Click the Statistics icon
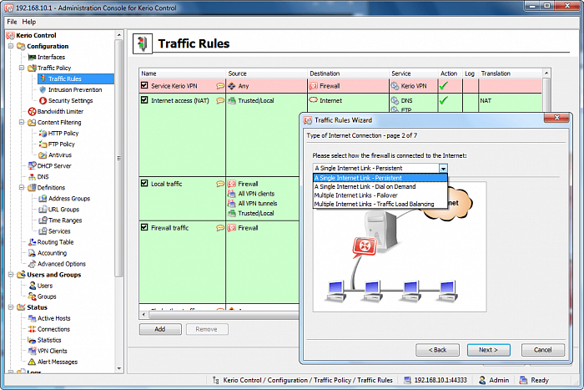Viewport: 584px width, 390px height. pos(32,340)
